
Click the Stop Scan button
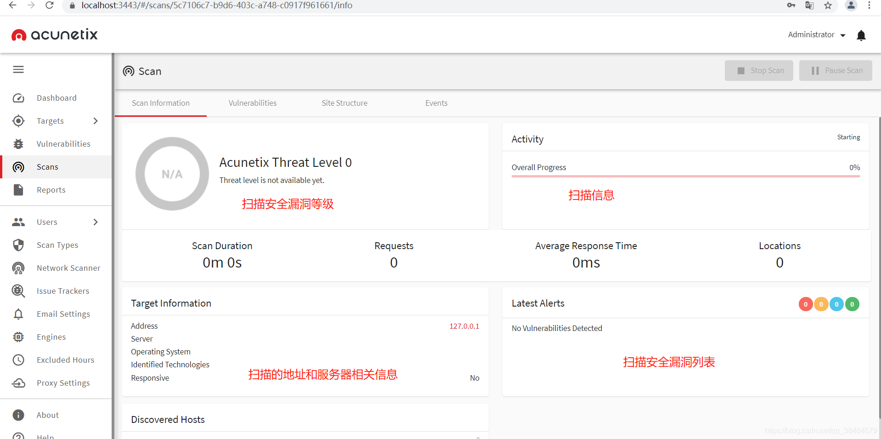[759, 71]
